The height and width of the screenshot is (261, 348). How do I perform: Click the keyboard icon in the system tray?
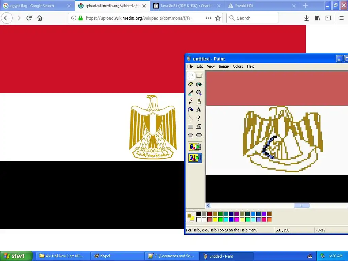310,256
